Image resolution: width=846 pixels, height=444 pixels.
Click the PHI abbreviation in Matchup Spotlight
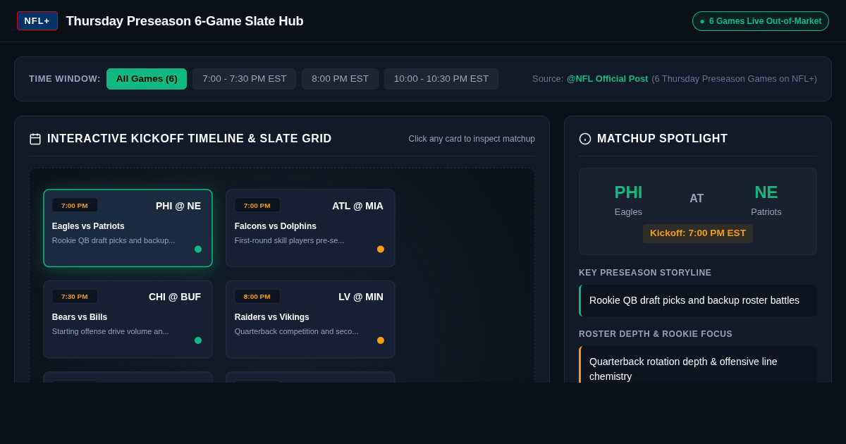[x=628, y=192]
